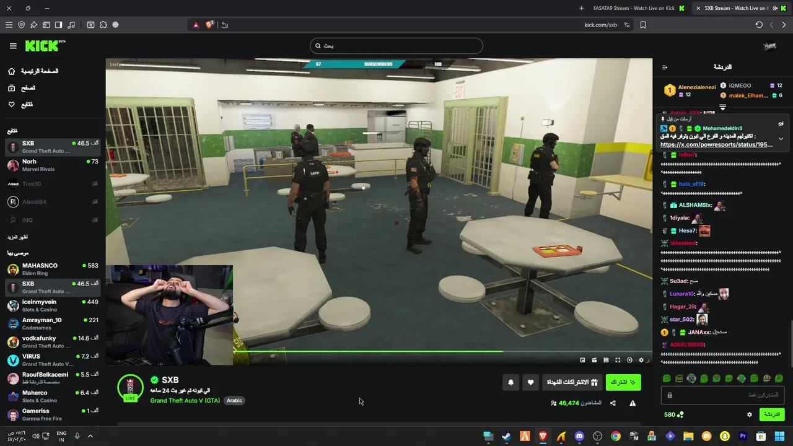This screenshot has height=446, width=793.
Task: Open the user profile avatar at top right
Action: (x=769, y=46)
